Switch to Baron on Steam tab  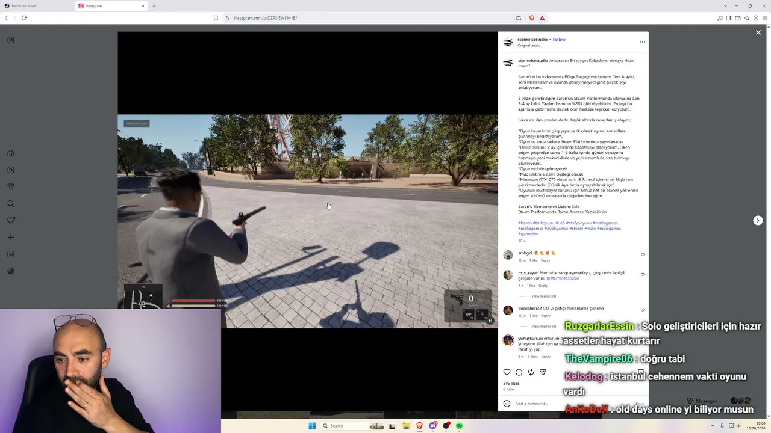[35, 6]
